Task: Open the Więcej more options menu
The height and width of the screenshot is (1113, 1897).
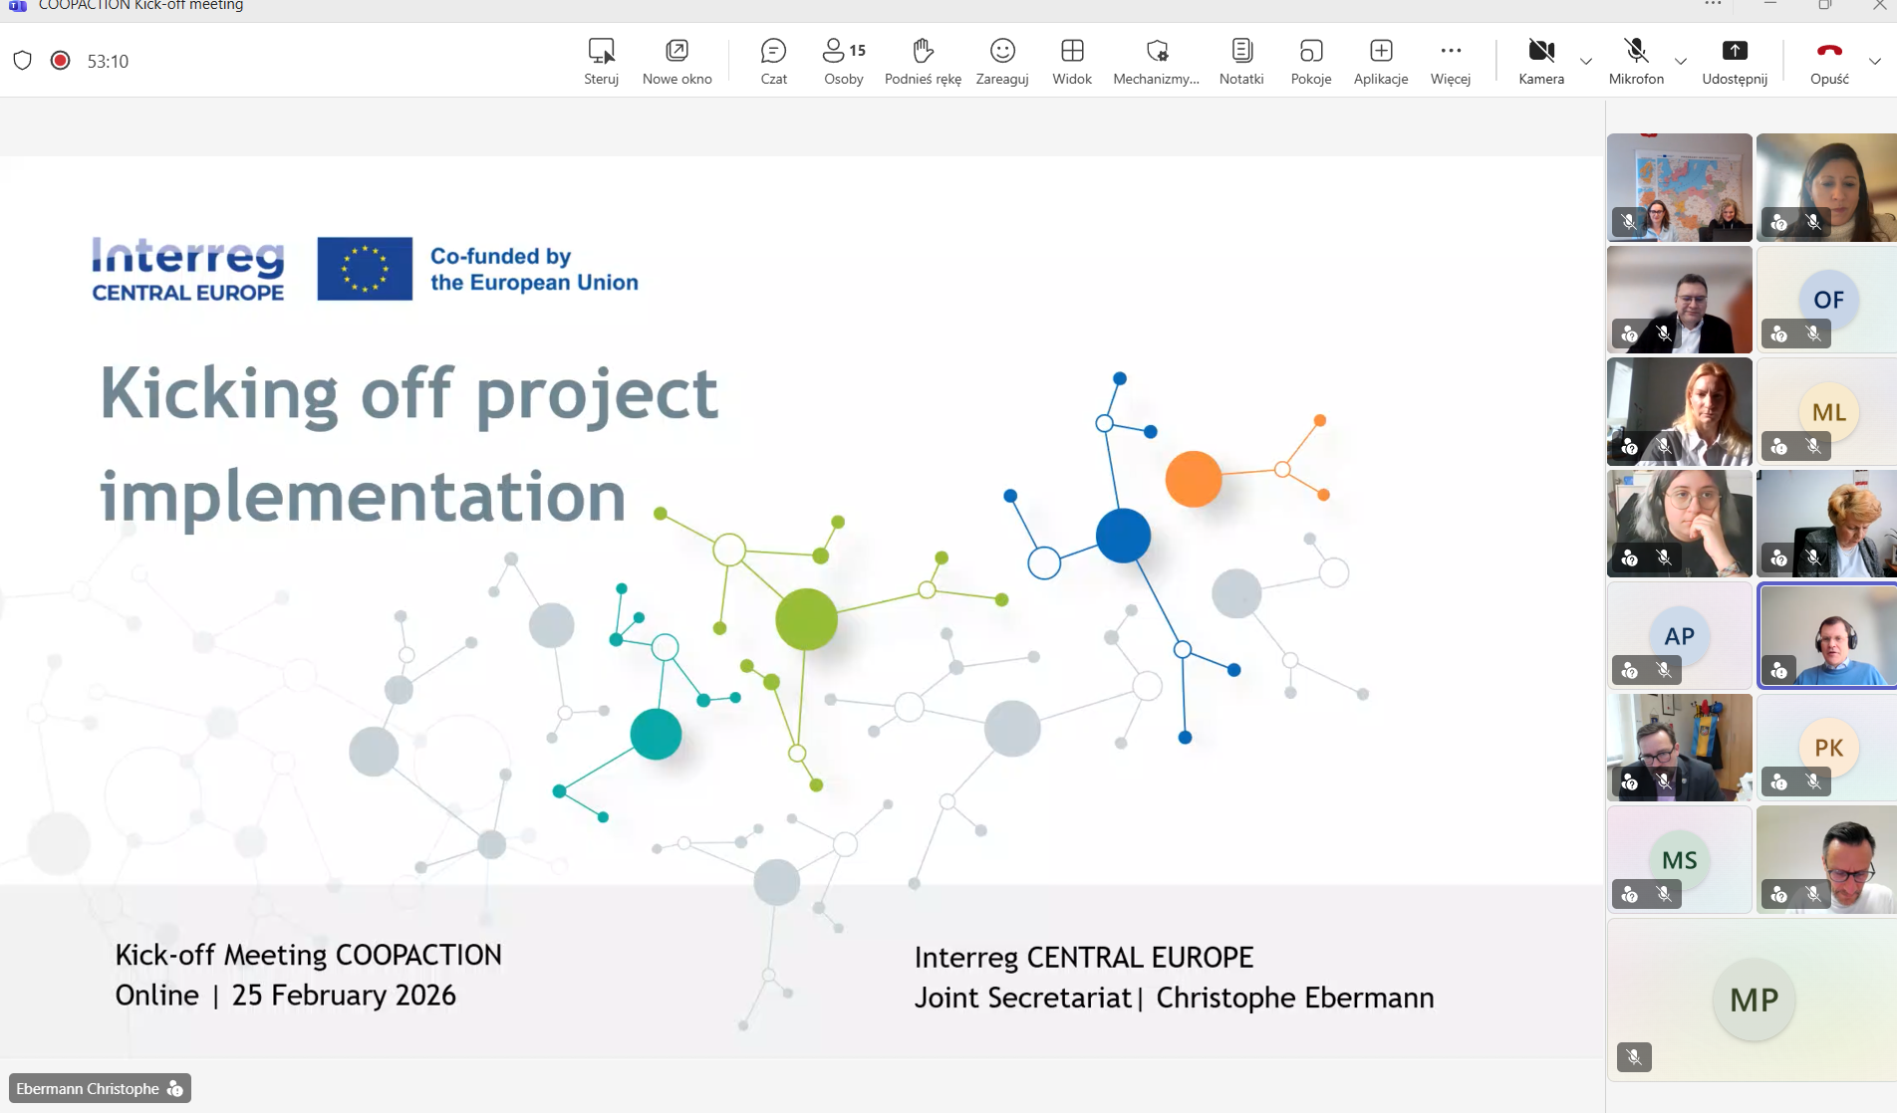Action: 1450,61
